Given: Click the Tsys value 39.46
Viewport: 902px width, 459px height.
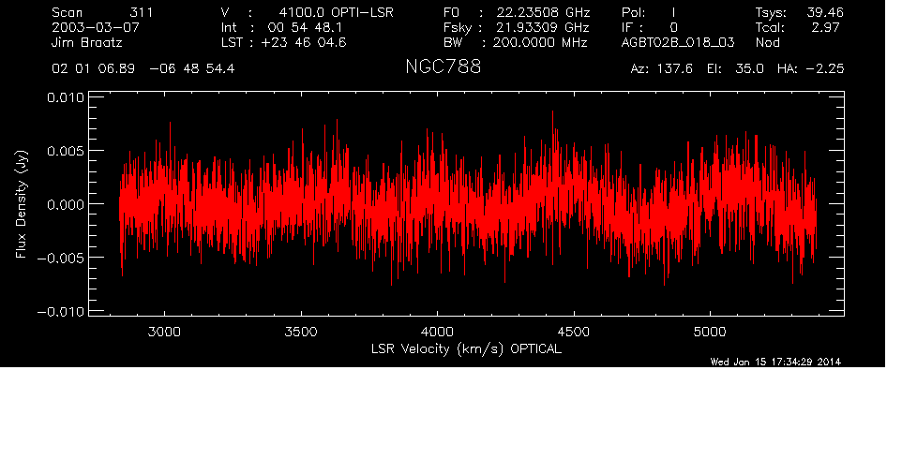Looking at the screenshot, I should coord(824,12).
